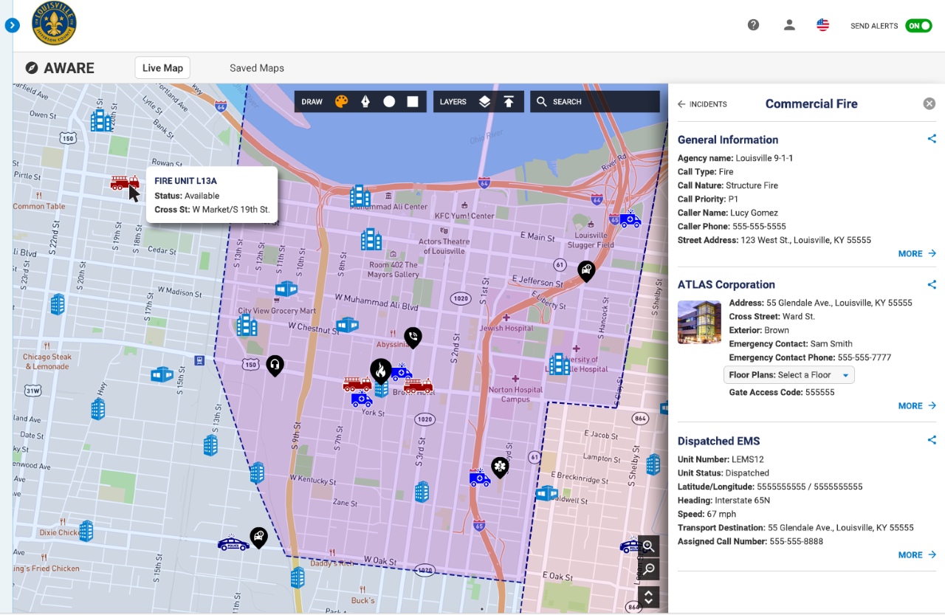Viewport: 945px width, 615px height.
Task: Click fire truck unit L13A marker
Action: pos(124,182)
